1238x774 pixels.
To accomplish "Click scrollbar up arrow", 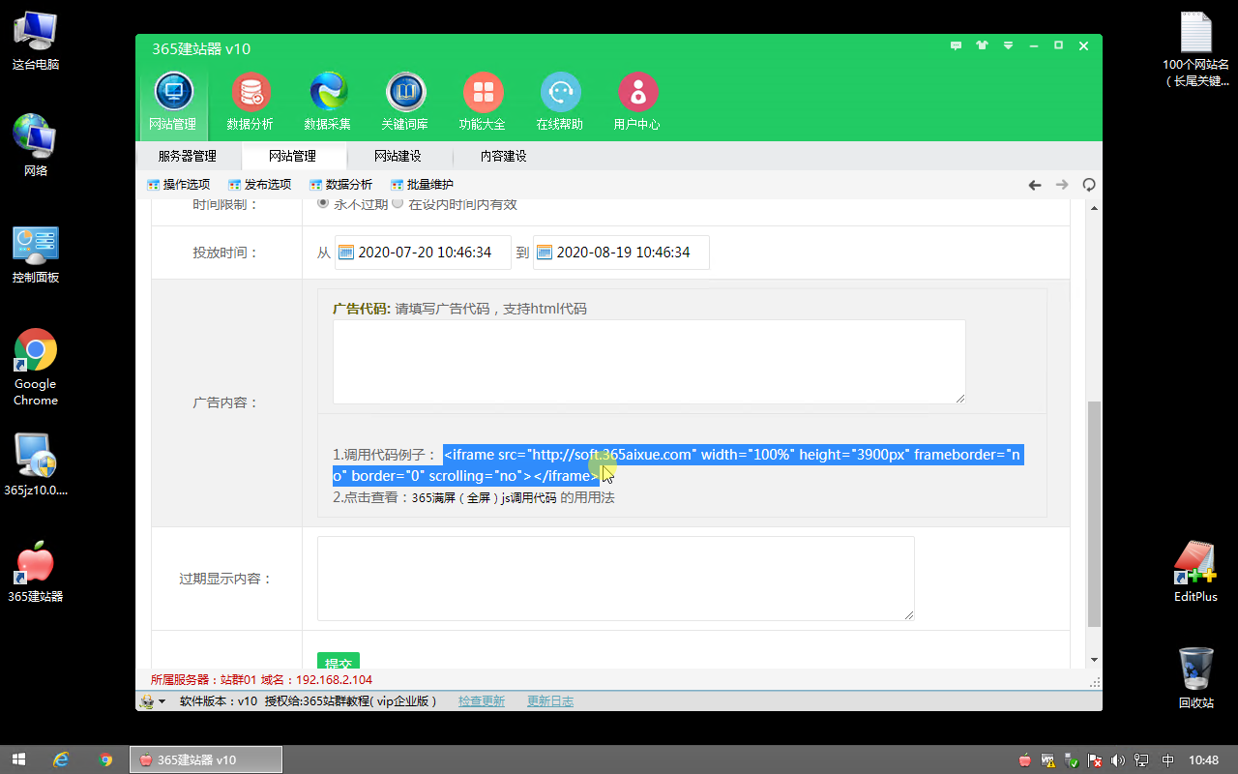I will [1094, 207].
